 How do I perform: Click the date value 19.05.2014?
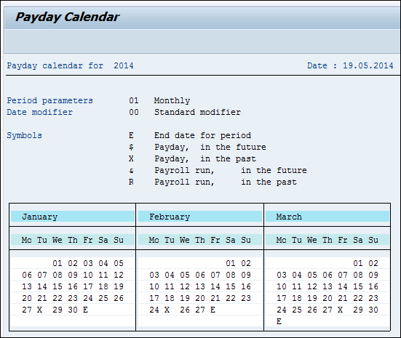[x=368, y=65]
